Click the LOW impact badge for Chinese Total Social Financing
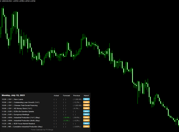This screenshot has width=179, height=132. (86, 105)
